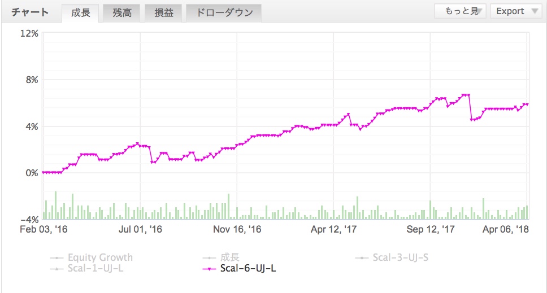Switch to the ドローダウン tab
Viewport: 547px width, 293px height.
point(224,13)
